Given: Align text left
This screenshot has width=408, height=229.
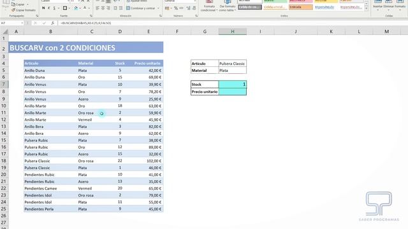Looking at the screenshot, I should pos(98,8).
